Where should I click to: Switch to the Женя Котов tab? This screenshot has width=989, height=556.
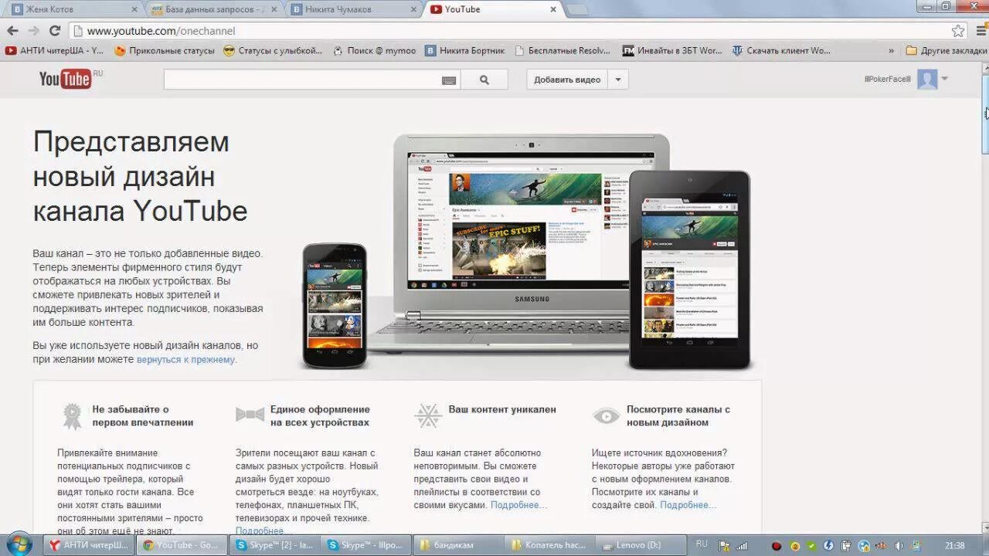tap(73, 9)
